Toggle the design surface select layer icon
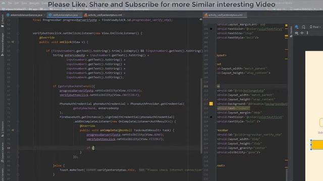Screen dimensions: 323x181 (297, 27)
